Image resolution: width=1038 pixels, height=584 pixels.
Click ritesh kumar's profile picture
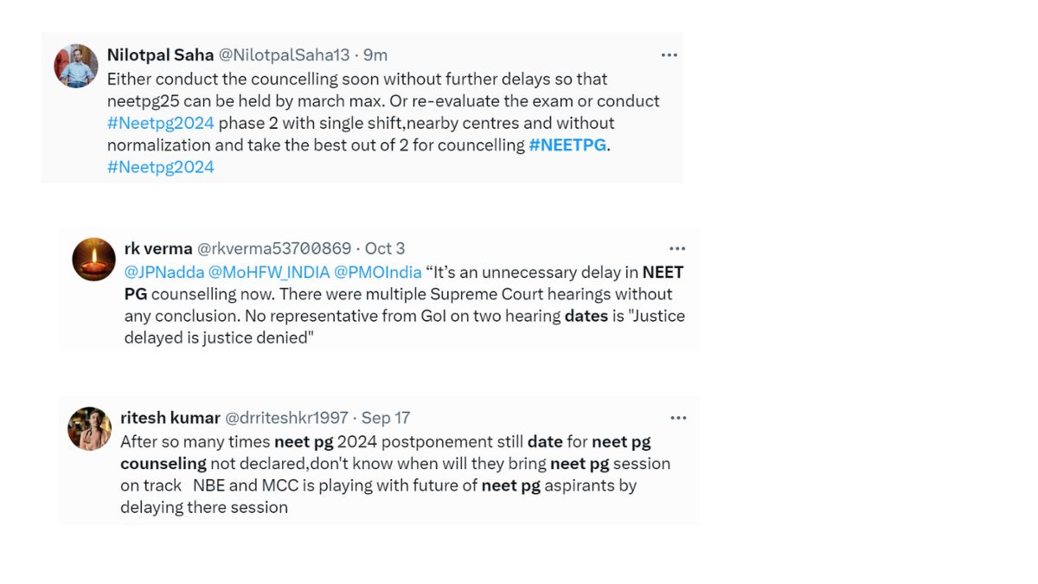(89, 428)
